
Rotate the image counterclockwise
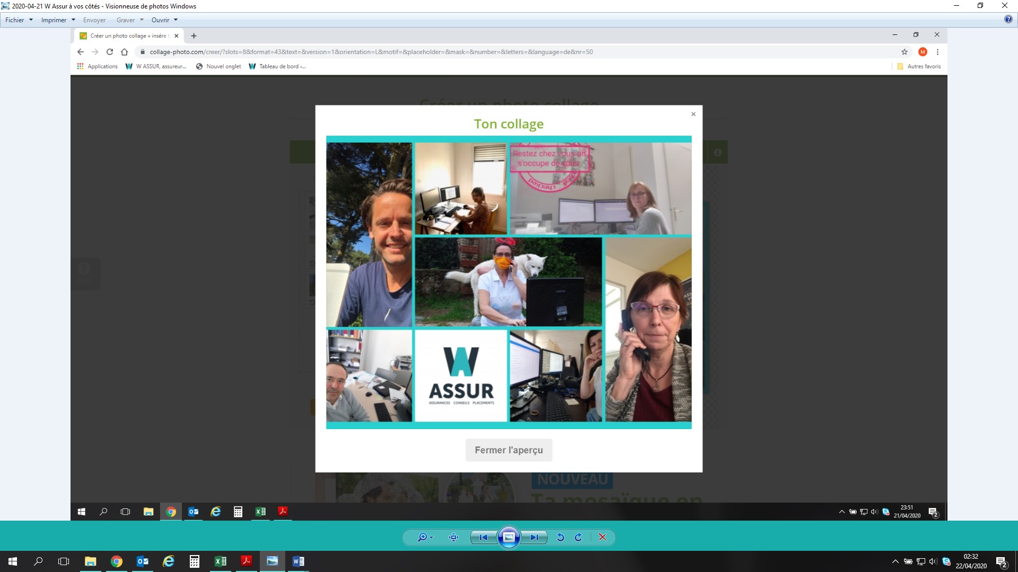point(560,537)
